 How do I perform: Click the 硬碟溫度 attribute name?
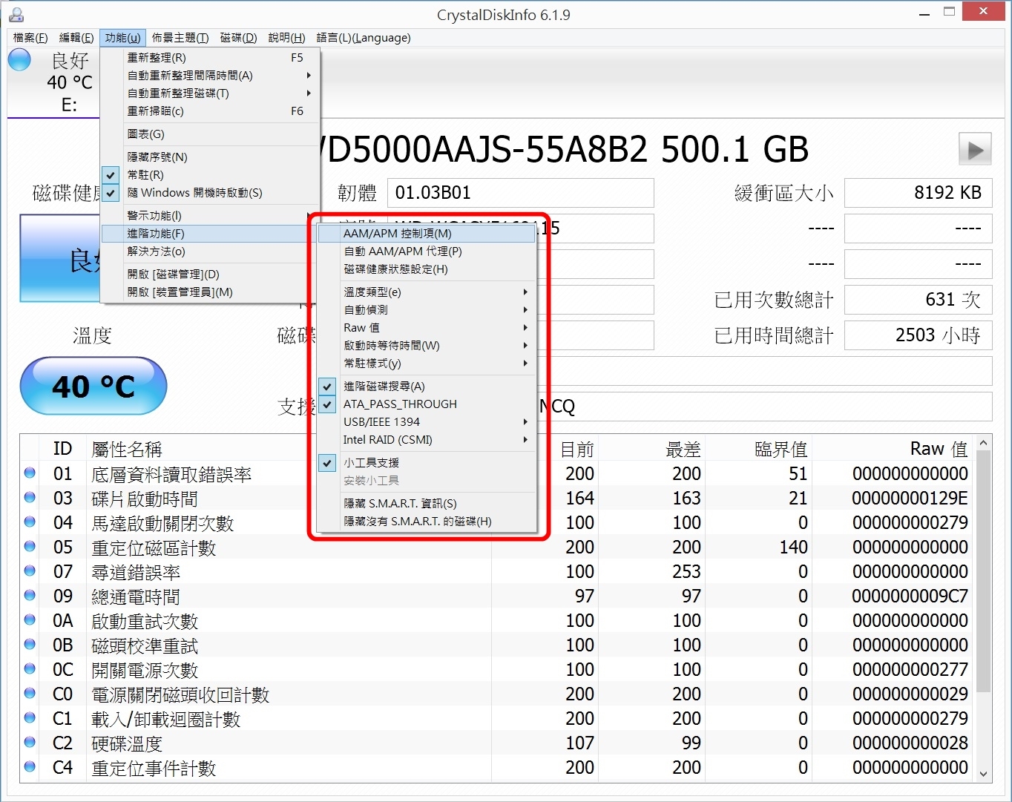(x=127, y=743)
